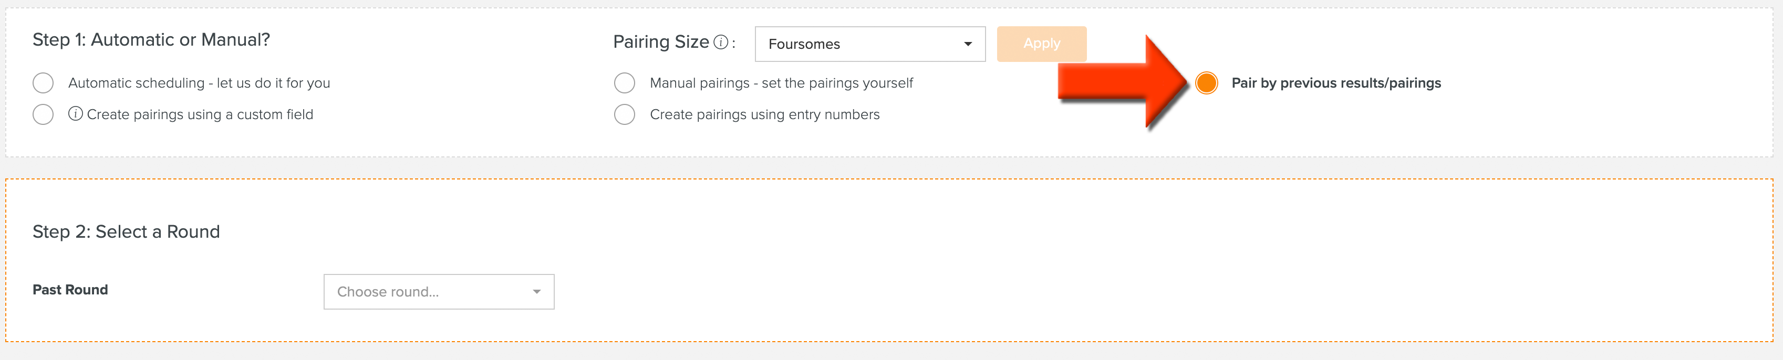Open the Foursomes pairing size dropdown
Screen dimensions: 1783x360
870,44
